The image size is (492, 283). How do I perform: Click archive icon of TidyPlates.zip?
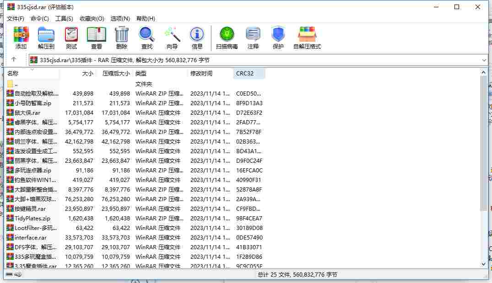point(10,218)
